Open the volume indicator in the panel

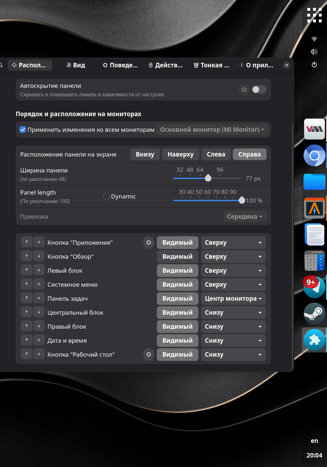click(x=314, y=52)
